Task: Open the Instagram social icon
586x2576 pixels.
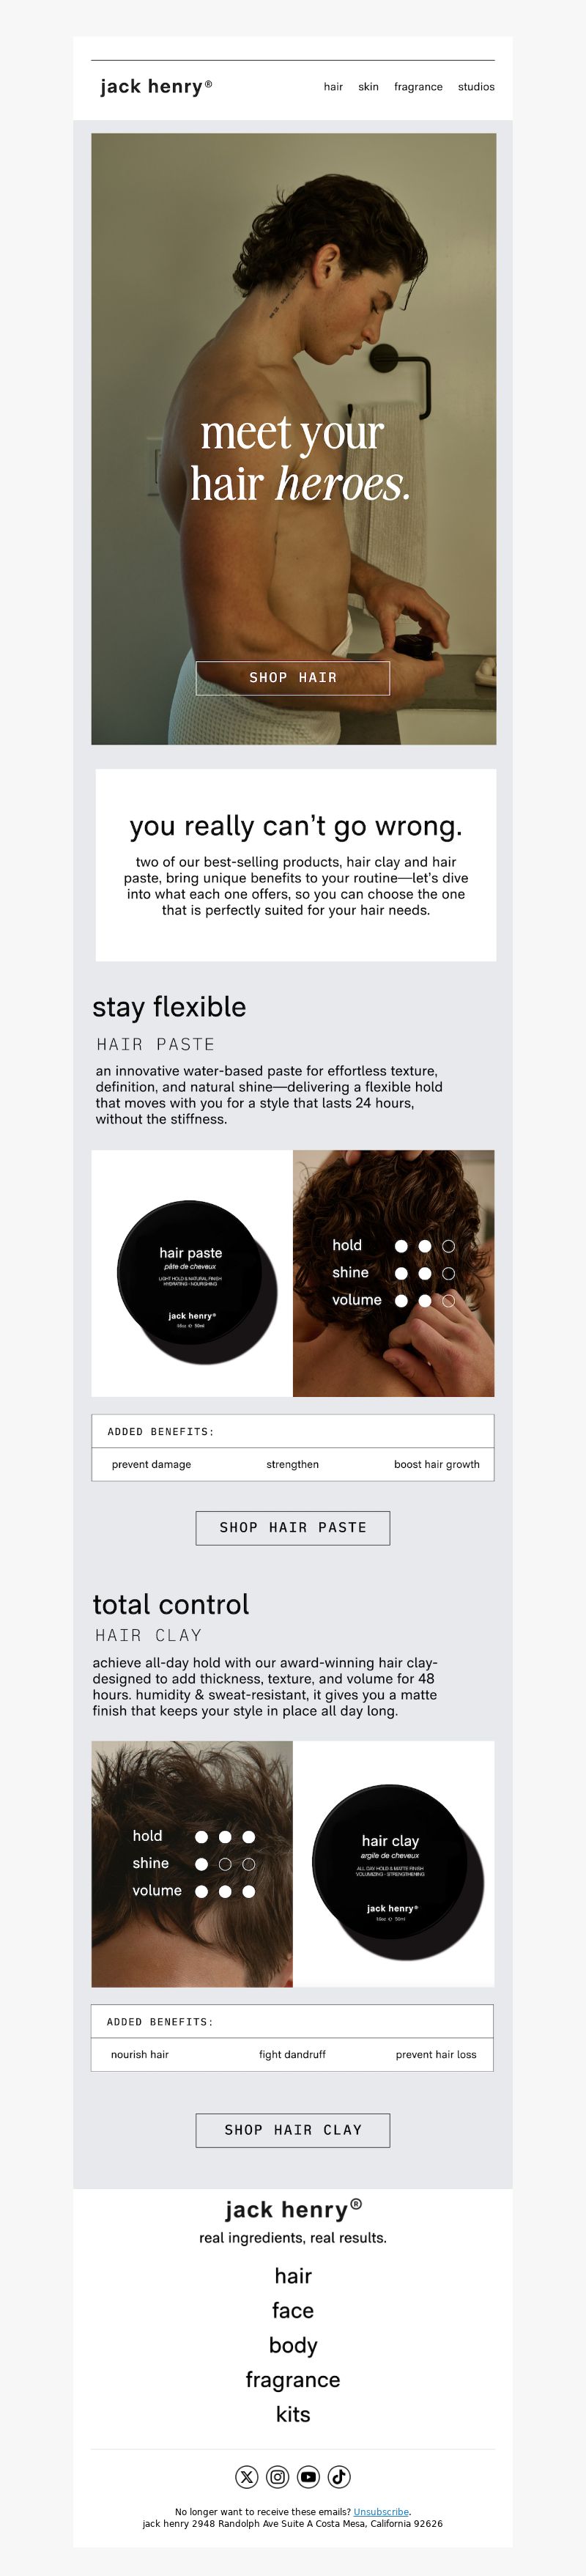Action: coord(278,2476)
